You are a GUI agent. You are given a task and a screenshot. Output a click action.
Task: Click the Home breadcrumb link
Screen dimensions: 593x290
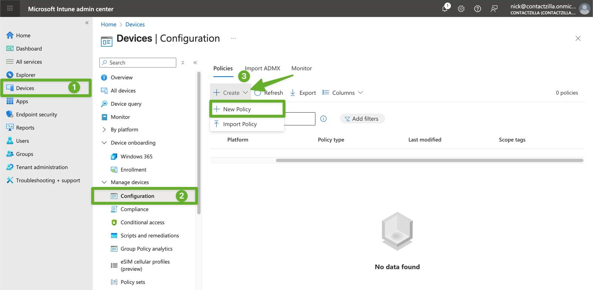109,24
